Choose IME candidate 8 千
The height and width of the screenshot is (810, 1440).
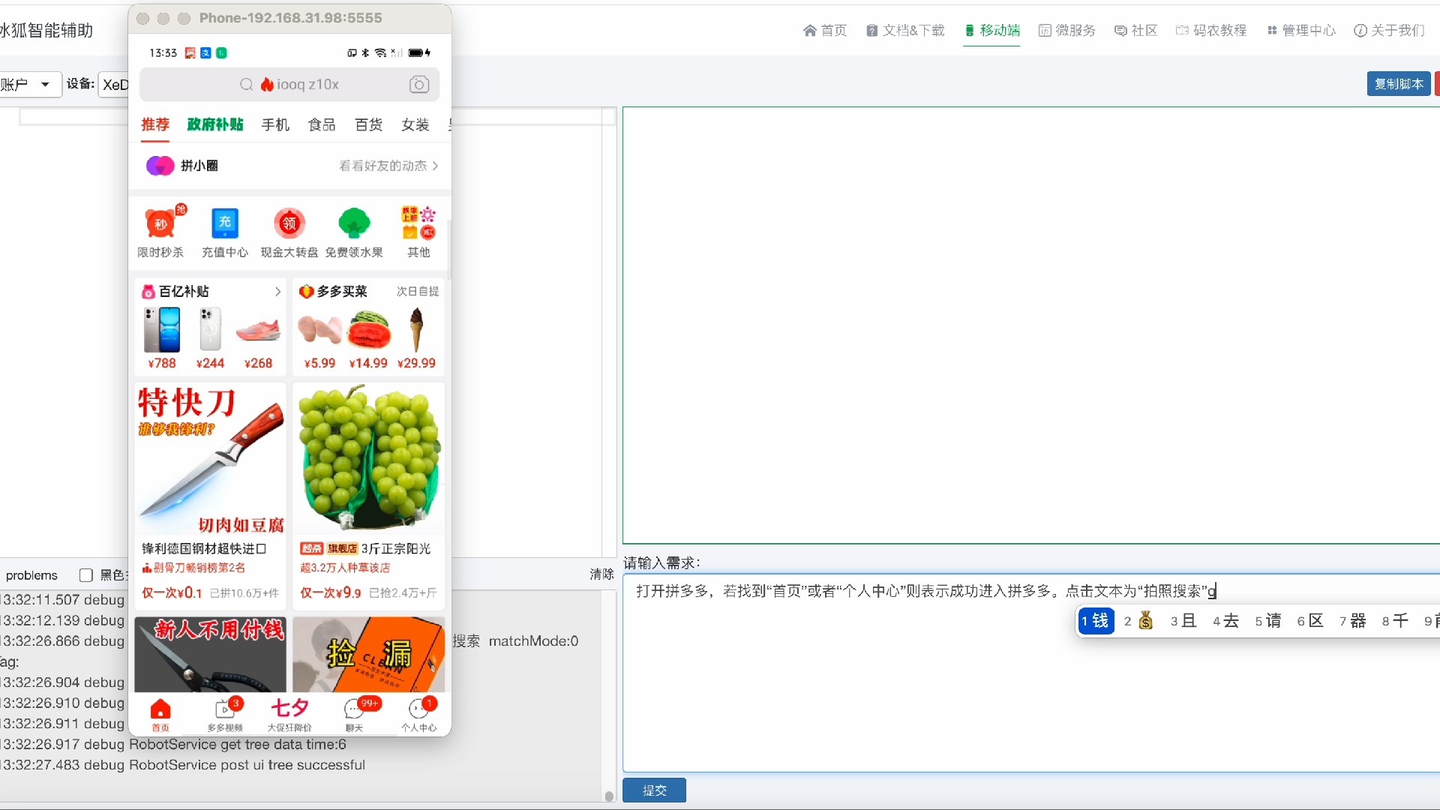click(1395, 621)
